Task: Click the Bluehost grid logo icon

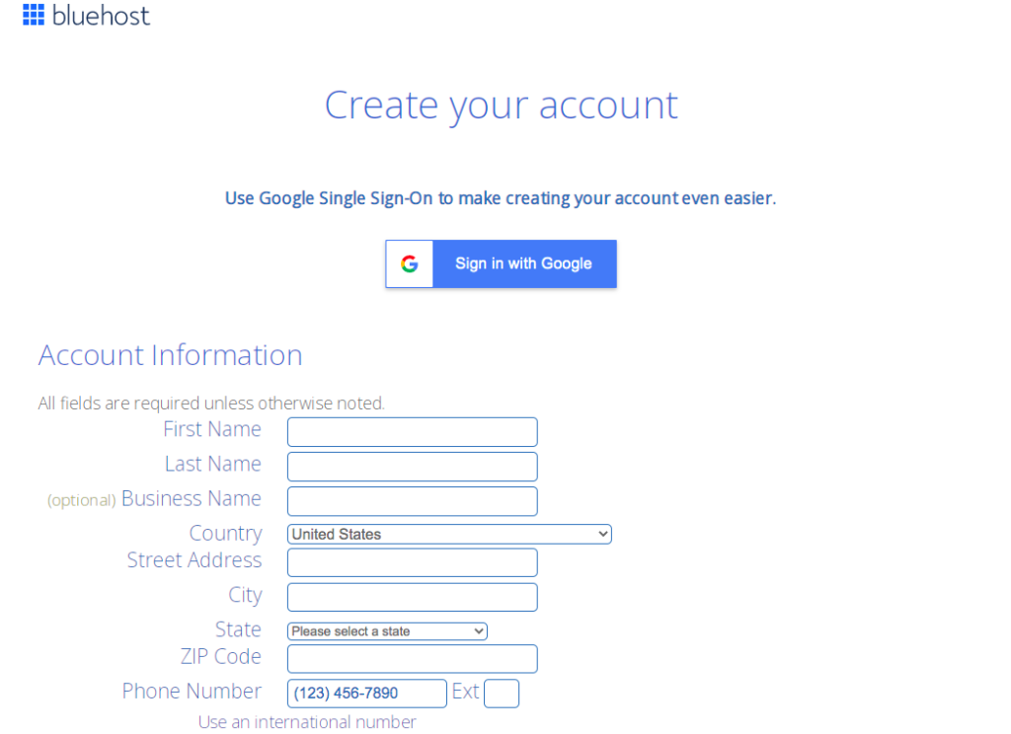Action: point(34,14)
